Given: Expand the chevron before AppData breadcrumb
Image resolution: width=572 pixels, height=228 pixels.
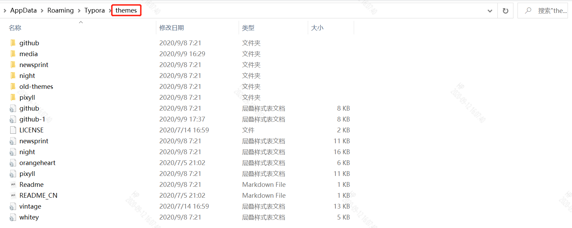Looking at the screenshot, I should pyautogui.click(x=5, y=11).
